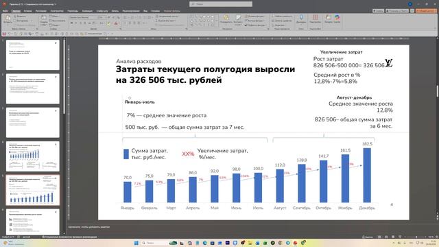
Task: Select slide 1 thumbnail
Action: click(33, 55)
